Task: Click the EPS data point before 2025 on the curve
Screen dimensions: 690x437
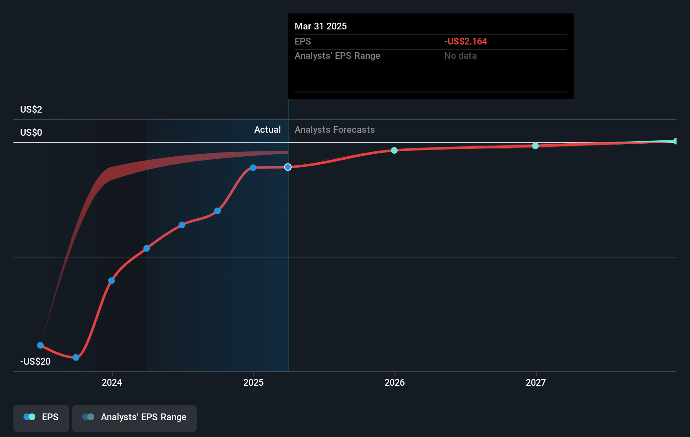Action: click(217, 211)
